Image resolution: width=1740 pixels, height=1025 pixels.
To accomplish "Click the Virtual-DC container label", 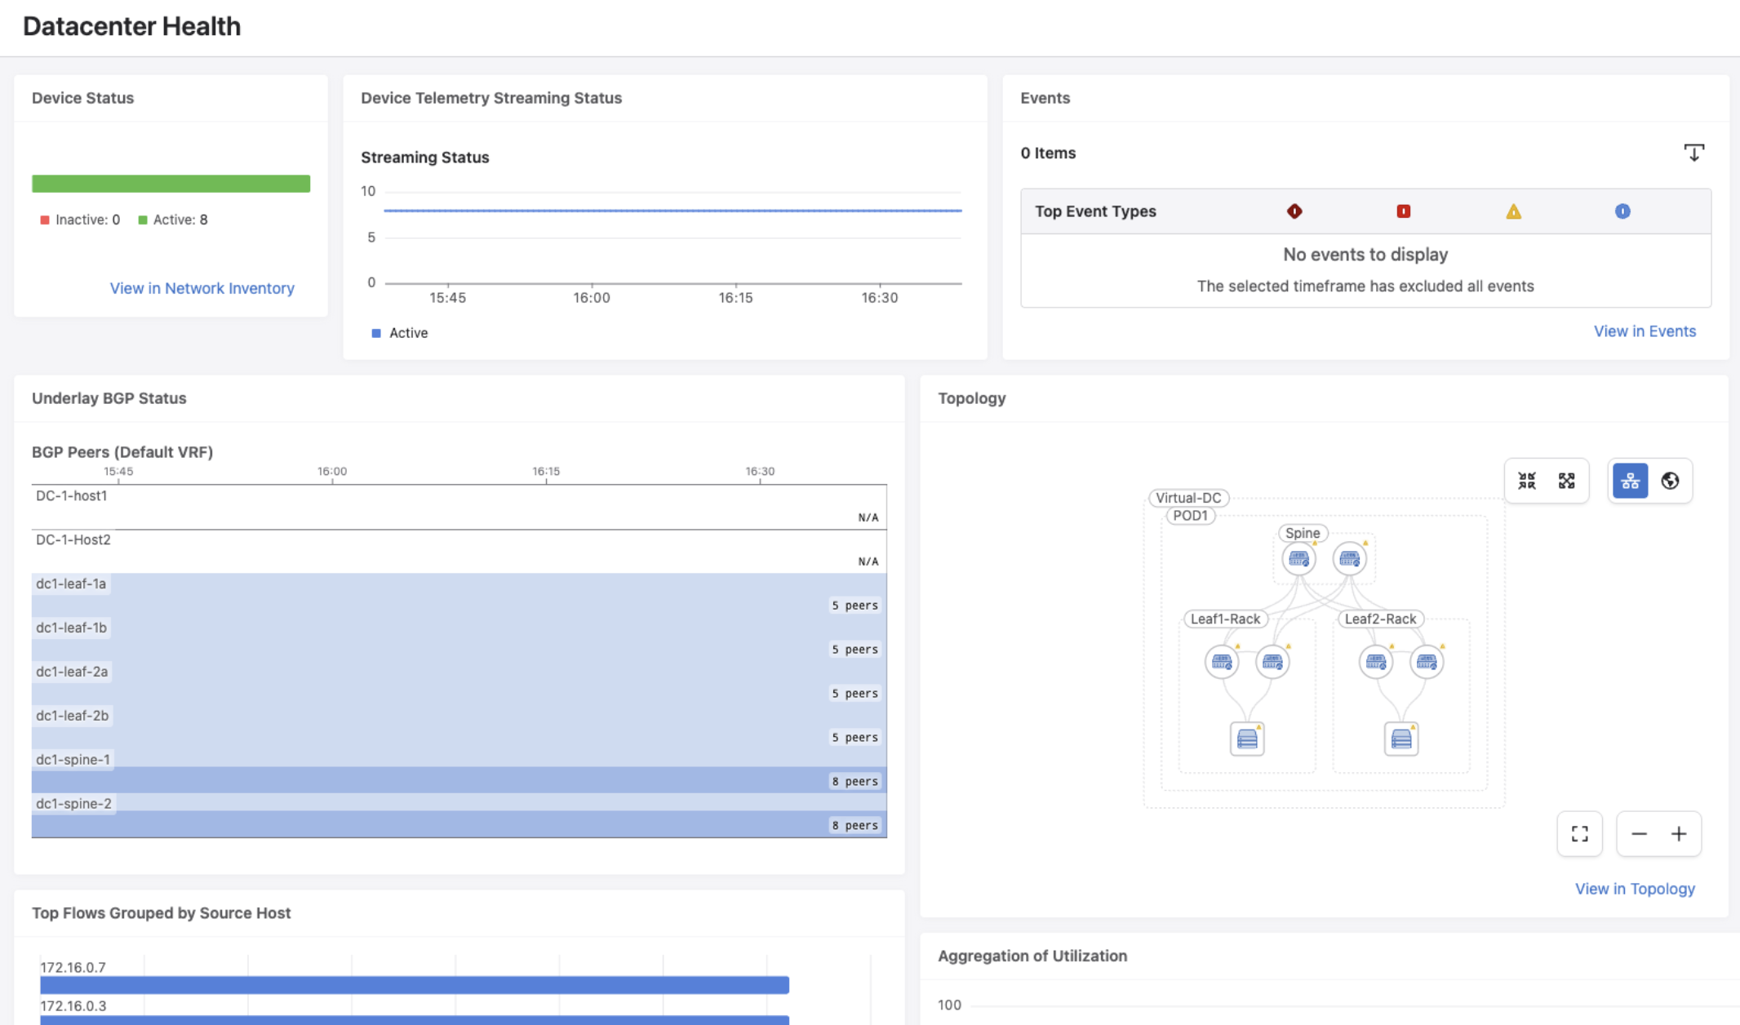I will coord(1188,498).
